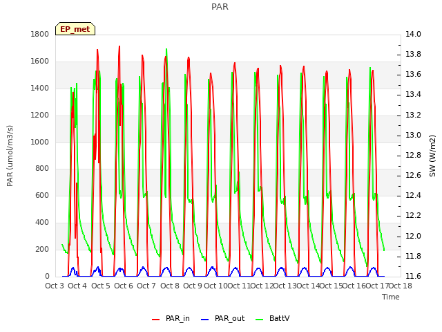Click the 1000 left axis tick label
Screen dimensions: 442x332
click(40, 142)
